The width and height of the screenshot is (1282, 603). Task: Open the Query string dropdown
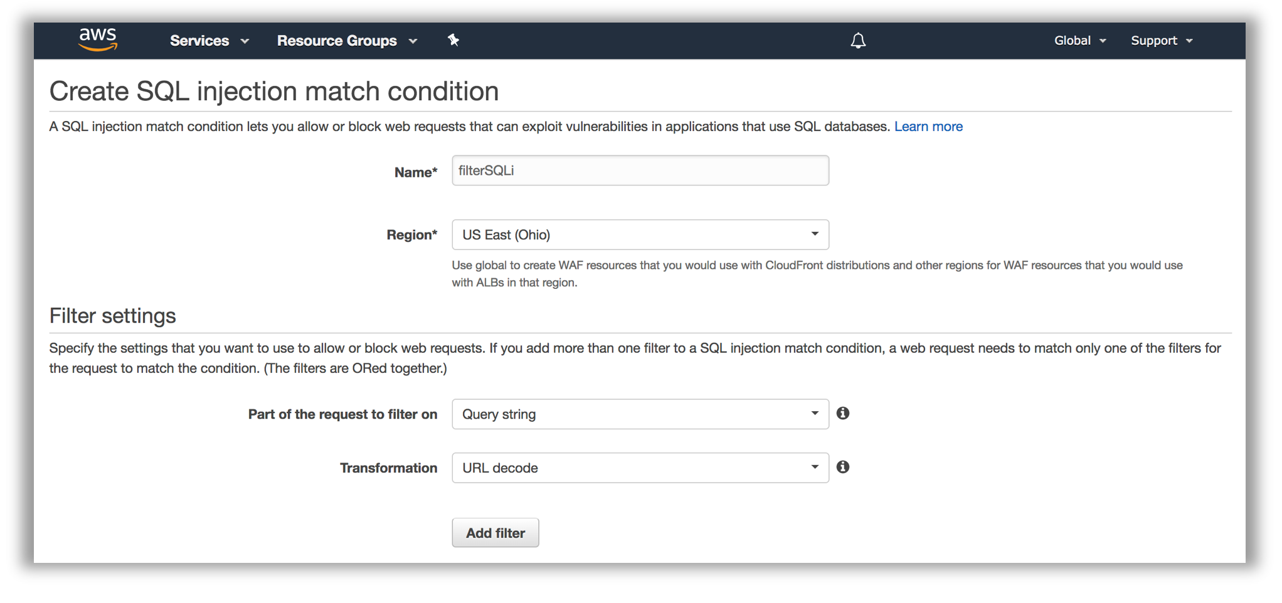640,414
